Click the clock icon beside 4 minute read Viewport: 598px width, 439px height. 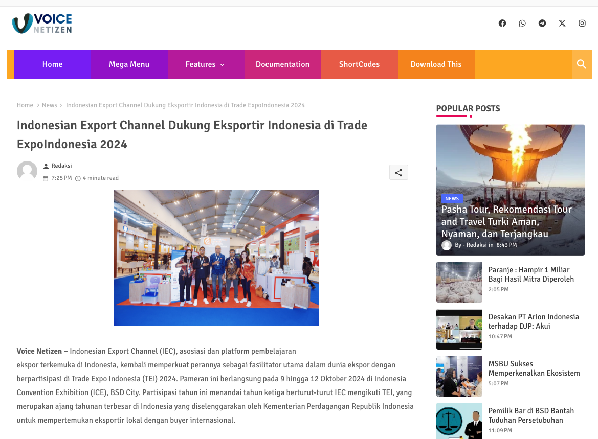[x=78, y=178]
